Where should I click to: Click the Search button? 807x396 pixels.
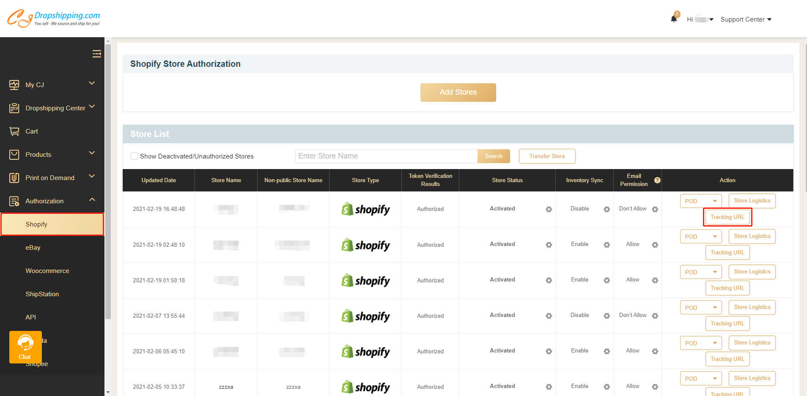click(494, 156)
